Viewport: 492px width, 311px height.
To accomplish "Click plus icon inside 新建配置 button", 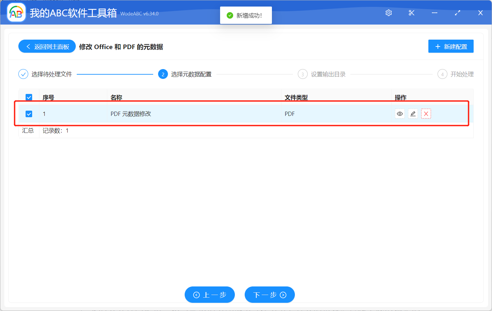I will [x=438, y=46].
